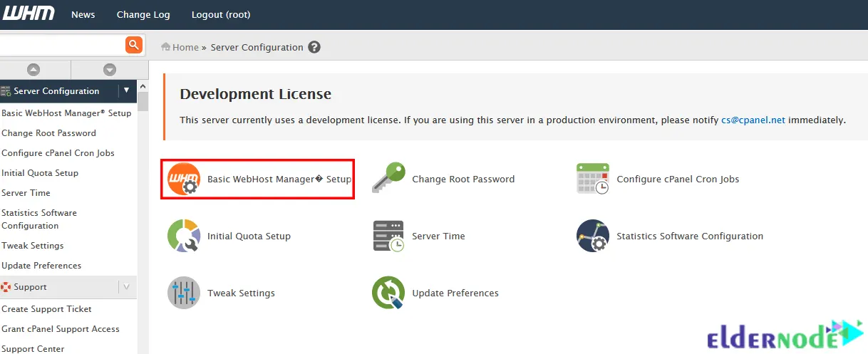Open Change Root Password main link

[x=463, y=179]
